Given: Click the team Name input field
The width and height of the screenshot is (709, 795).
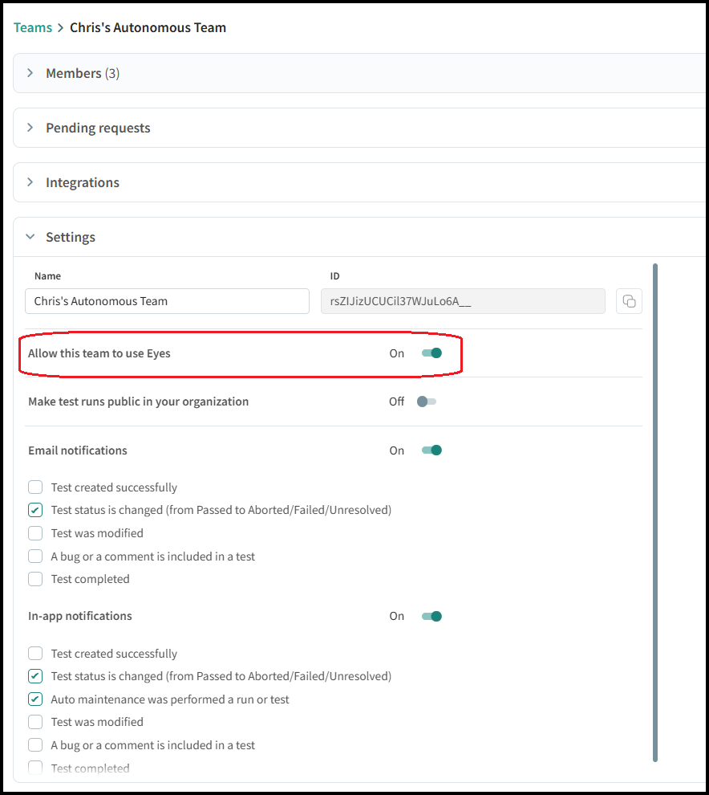Looking at the screenshot, I should [x=167, y=301].
